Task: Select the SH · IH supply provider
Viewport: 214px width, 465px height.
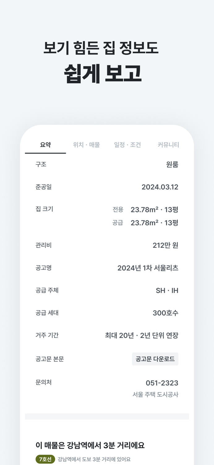Action: (x=167, y=290)
